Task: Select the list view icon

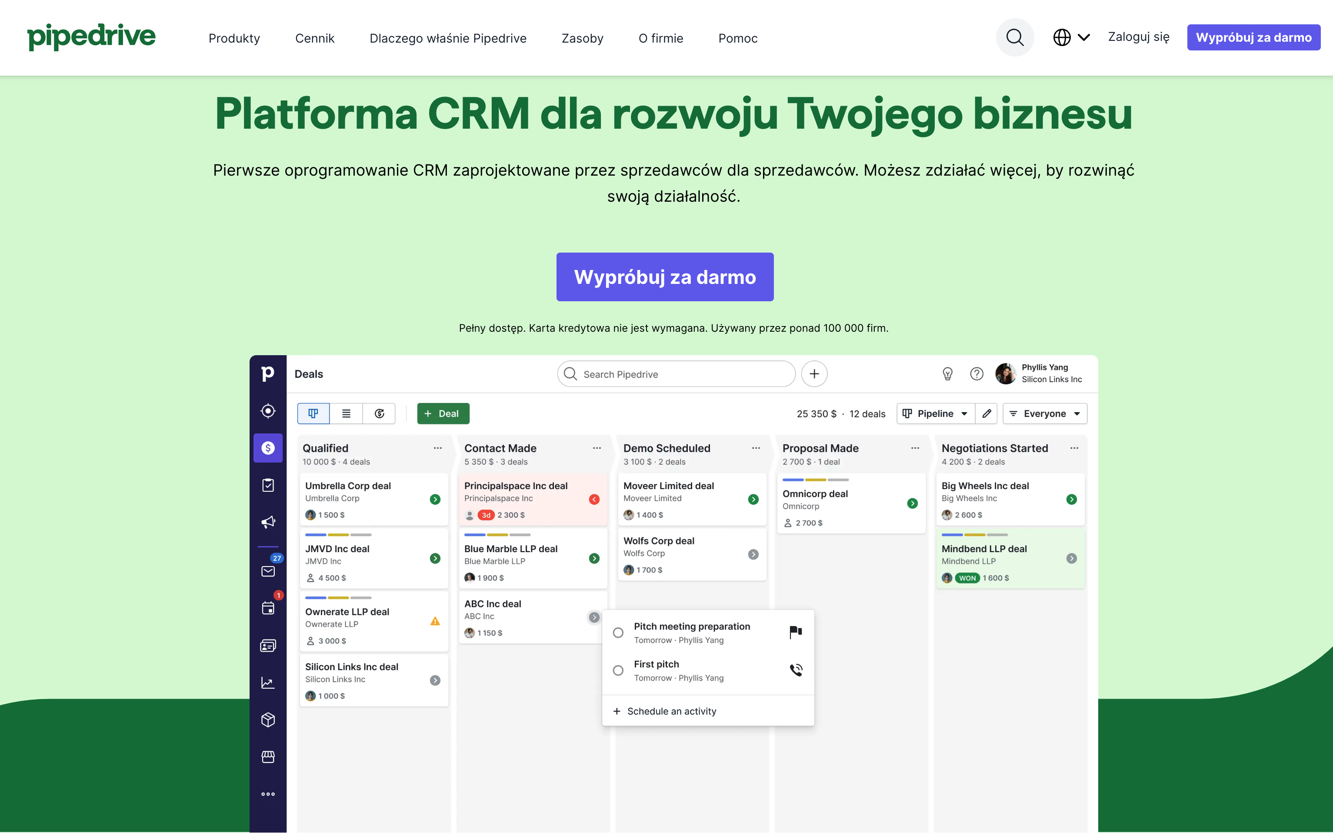Action: tap(347, 413)
